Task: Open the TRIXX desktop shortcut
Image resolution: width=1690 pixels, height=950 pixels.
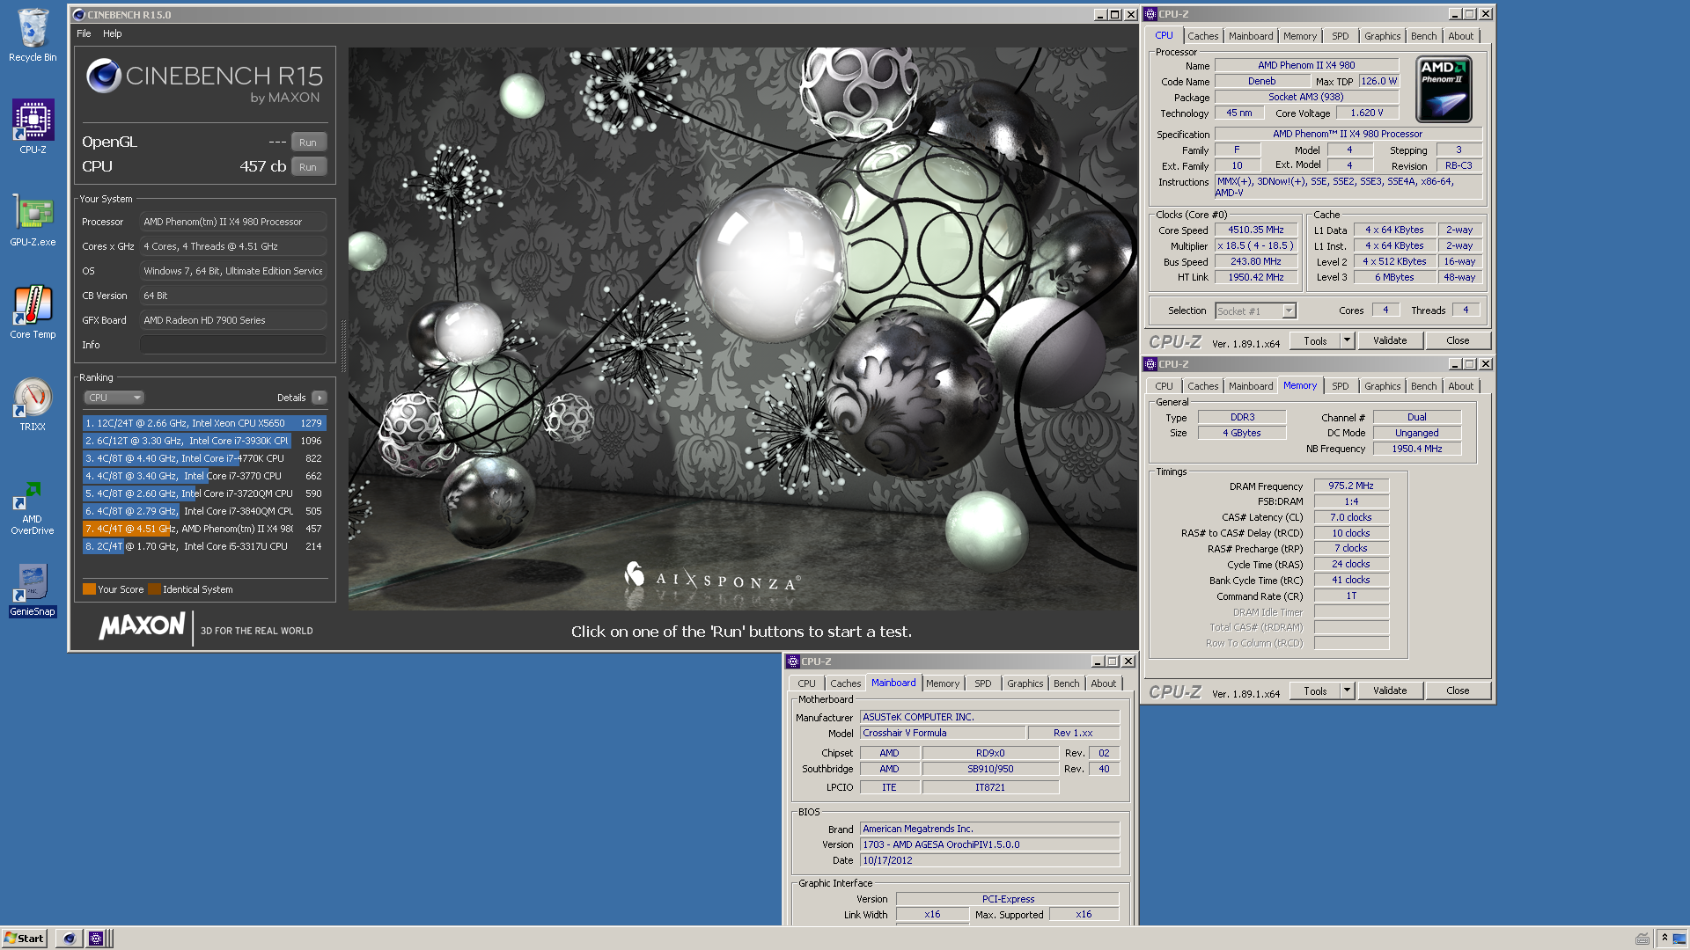Action: 33,405
